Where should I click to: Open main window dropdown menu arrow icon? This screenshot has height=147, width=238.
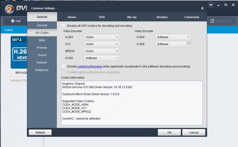point(211,5)
